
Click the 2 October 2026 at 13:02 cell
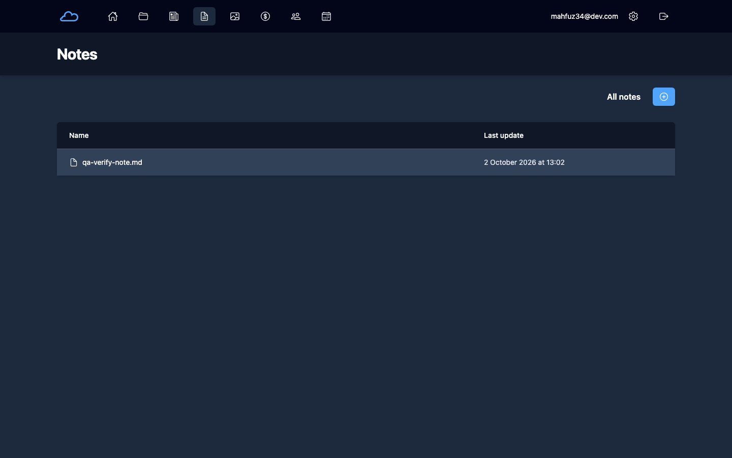[524, 162]
